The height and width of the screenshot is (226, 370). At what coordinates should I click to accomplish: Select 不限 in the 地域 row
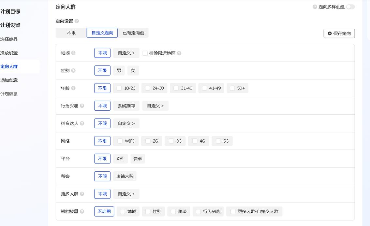[102, 53]
